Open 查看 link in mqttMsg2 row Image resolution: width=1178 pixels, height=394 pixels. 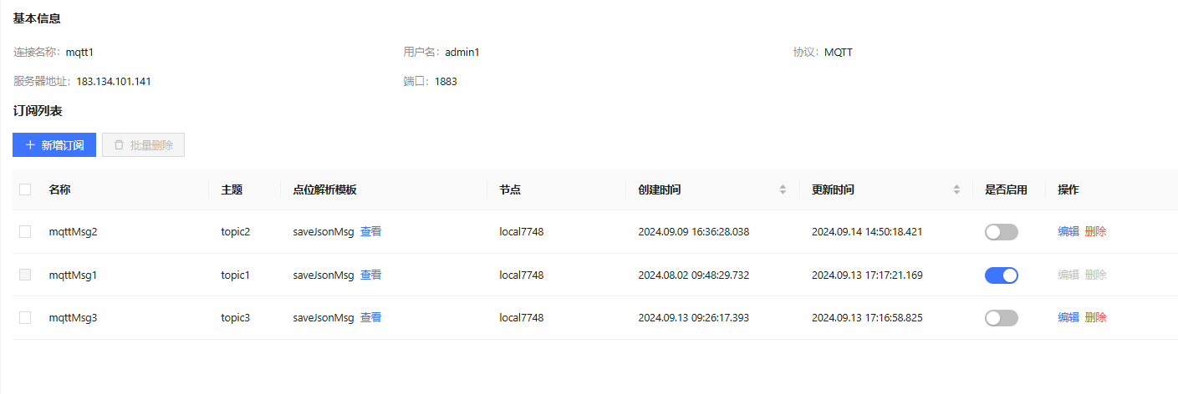pyautogui.click(x=370, y=231)
